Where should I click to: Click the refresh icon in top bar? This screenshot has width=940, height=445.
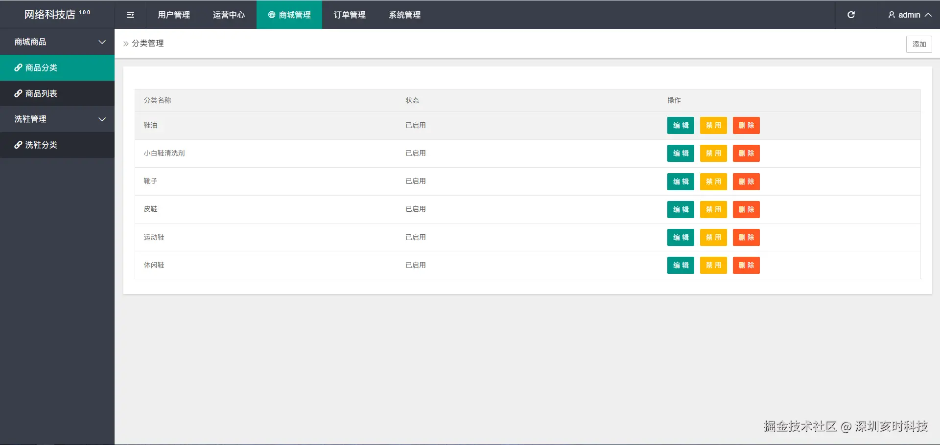click(851, 15)
